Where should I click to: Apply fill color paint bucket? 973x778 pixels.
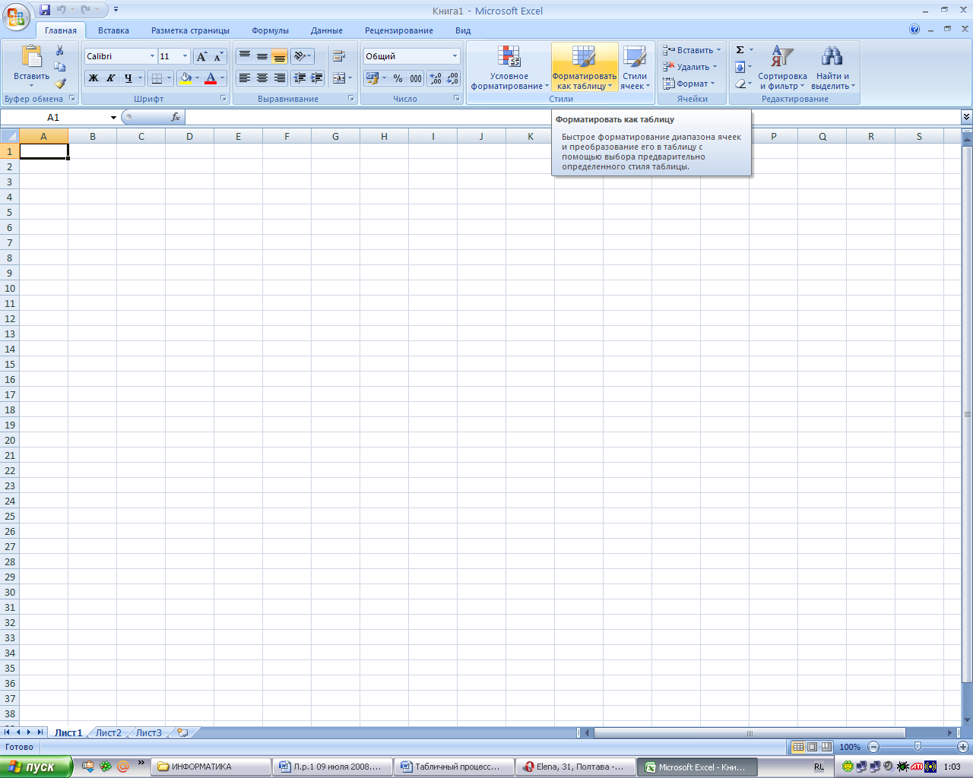[185, 78]
